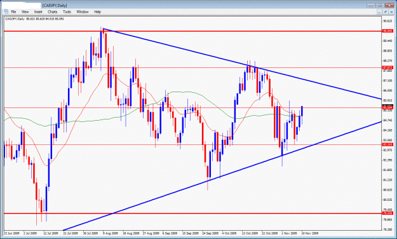The height and width of the screenshot is (239, 397).
Task: Open the File menu
Action: click(13, 11)
